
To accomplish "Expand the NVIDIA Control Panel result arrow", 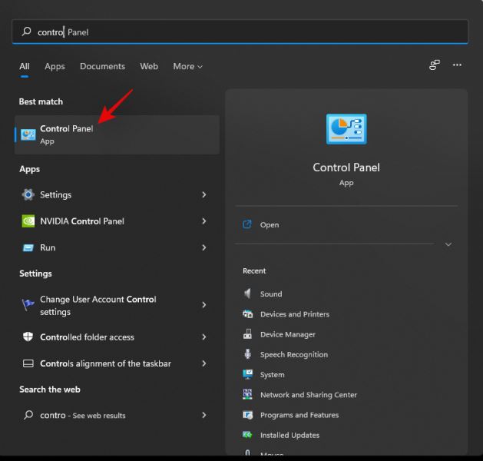I will click(x=203, y=221).
